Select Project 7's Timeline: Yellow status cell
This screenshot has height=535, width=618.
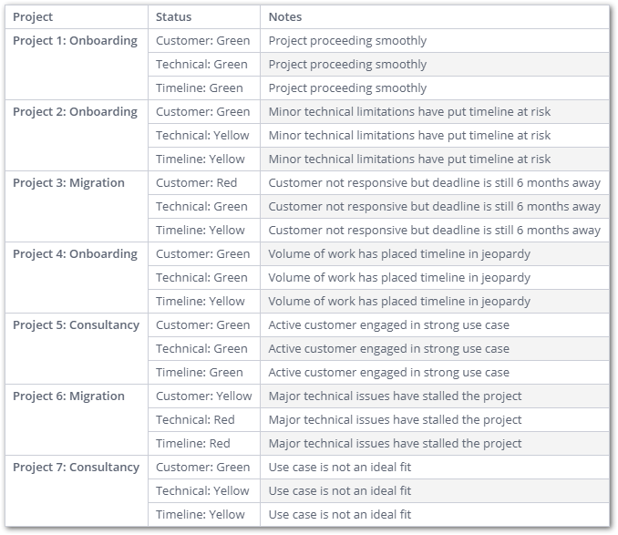[201, 515]
